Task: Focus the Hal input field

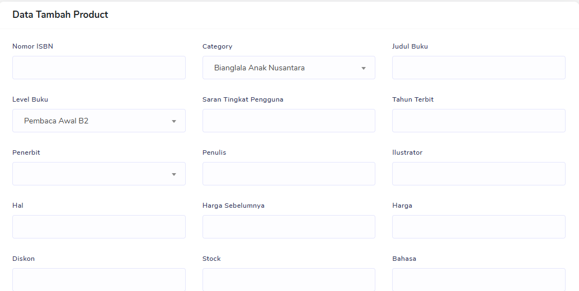Action: point(98,227)
